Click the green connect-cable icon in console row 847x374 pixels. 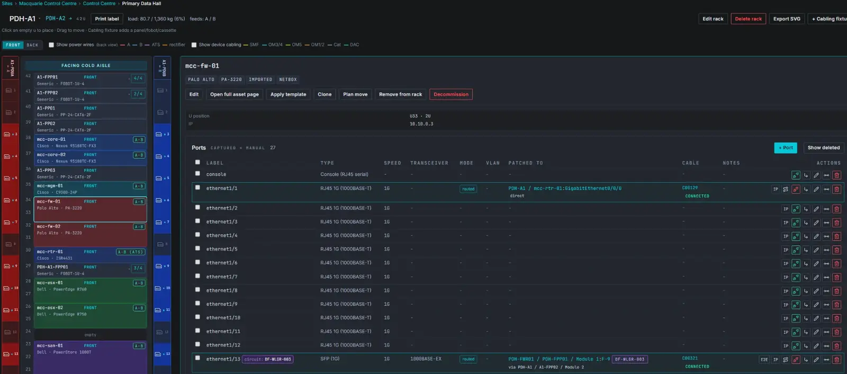coord(796,175)
